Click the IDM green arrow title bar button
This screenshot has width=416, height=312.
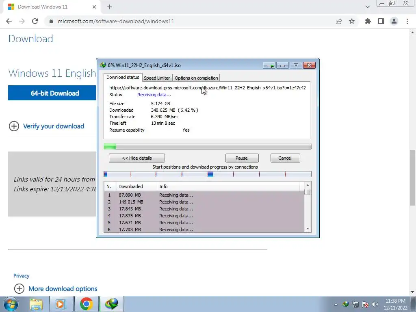point(270,65)
